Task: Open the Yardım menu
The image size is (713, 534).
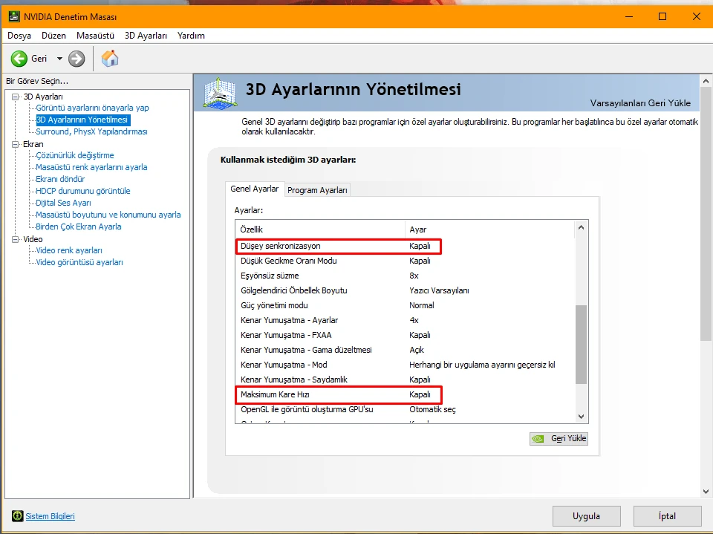Action: (x=191, y=36)
